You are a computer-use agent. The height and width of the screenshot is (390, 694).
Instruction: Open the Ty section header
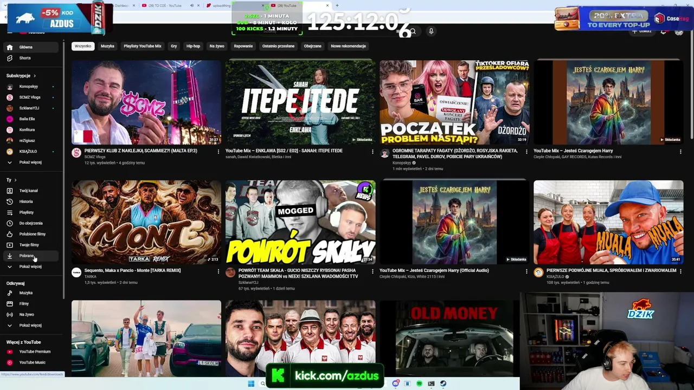coord(11,180)
